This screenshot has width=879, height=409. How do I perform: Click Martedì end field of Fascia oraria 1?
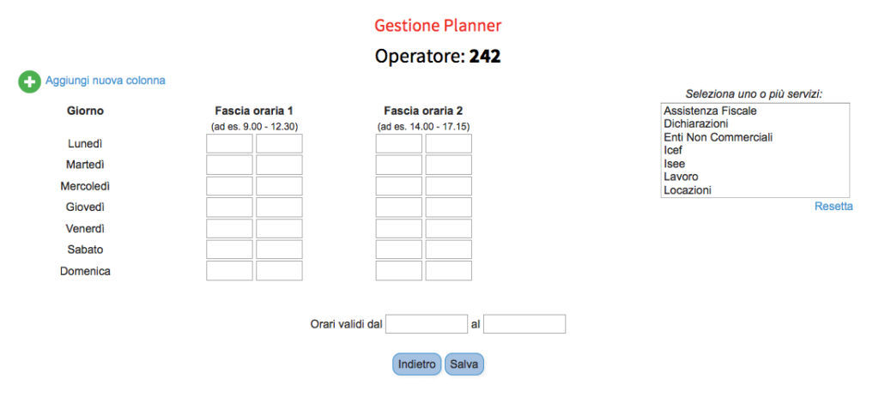279,165
